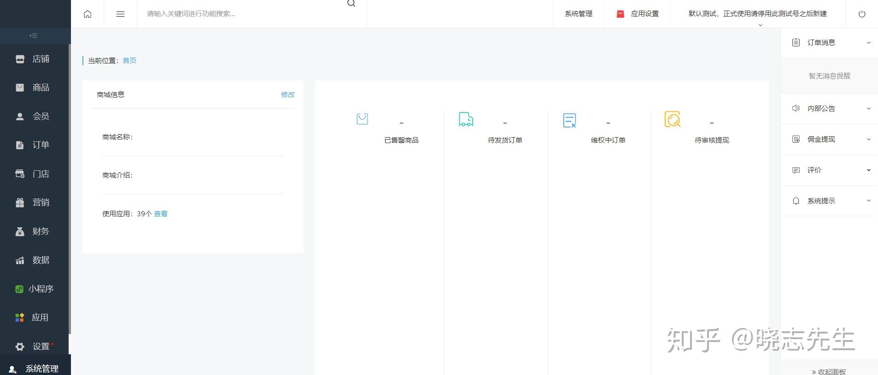878x375 pixels.
Task: Click the search magnifier icon
Action: click(x=351, y=3)
